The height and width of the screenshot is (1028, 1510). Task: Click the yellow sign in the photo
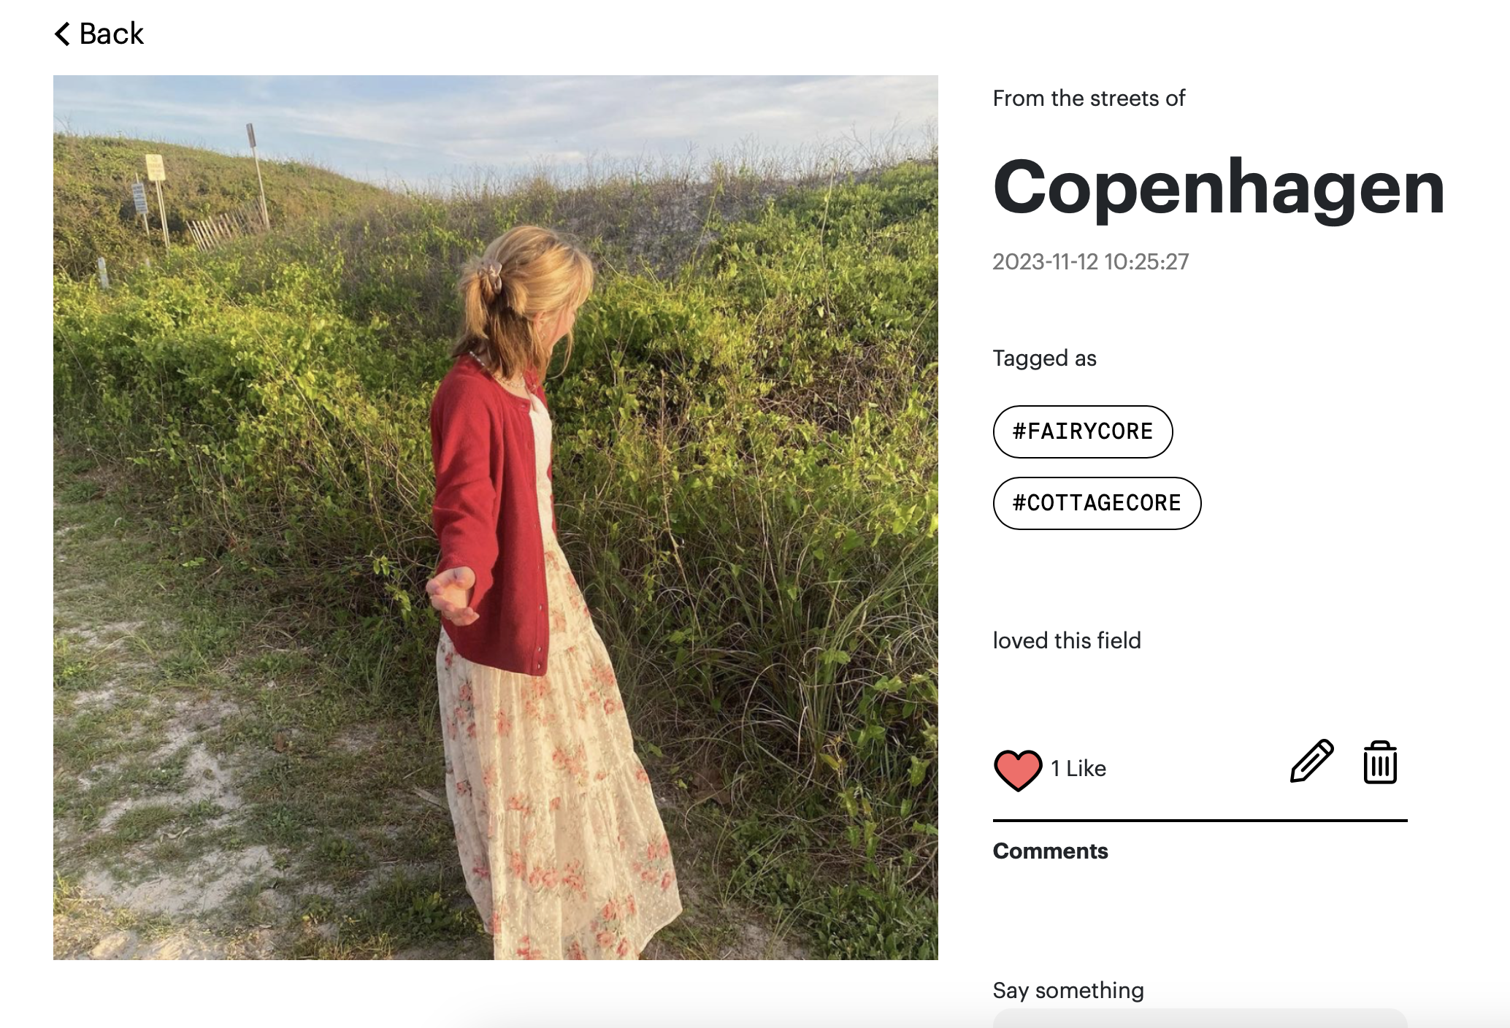[155, 167]
